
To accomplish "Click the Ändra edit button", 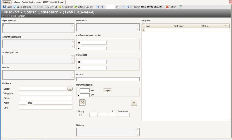I will coord(38,7).
